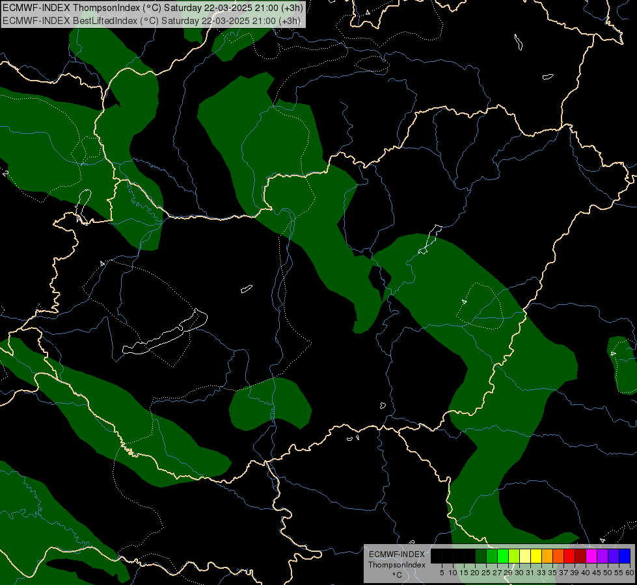Screen dimensions: 637x585
Task: Click the contour label 2 at left edge
Action: click(5, 174)
